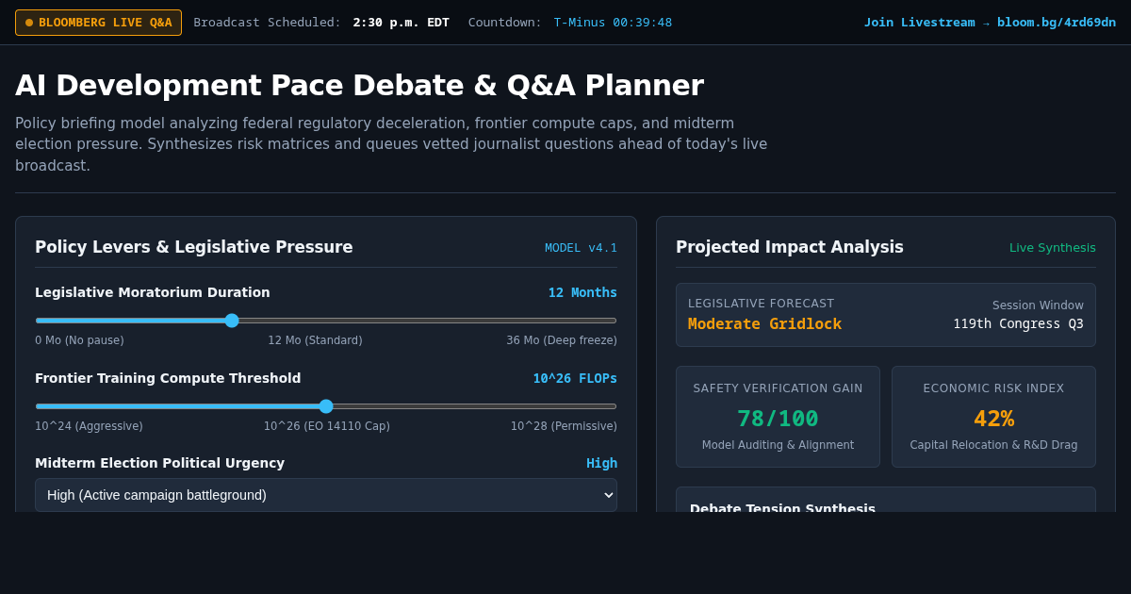Viewport: 1131px width, 594px height.
Task: Click the Debate Tension Synthesis heading
Action: 782,507
